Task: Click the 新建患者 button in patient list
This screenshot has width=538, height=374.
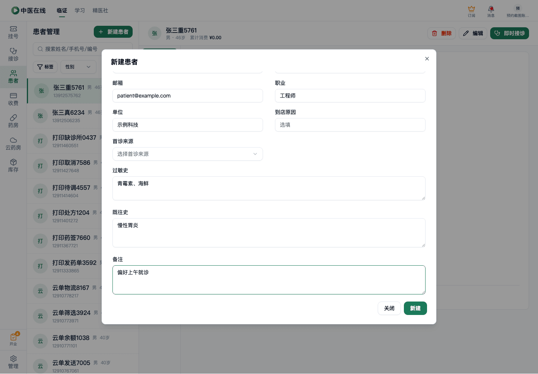Action: 113,32
